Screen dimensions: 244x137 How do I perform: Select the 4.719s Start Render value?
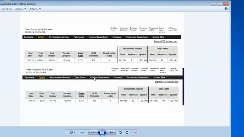click(x=53, y=101)
